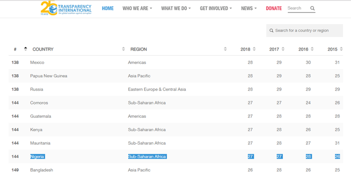Screen dimensions: 351x176
Task: Click Nigeria's highlighted Sub-Saharan Africa region
Action: [x=147, y=156]
